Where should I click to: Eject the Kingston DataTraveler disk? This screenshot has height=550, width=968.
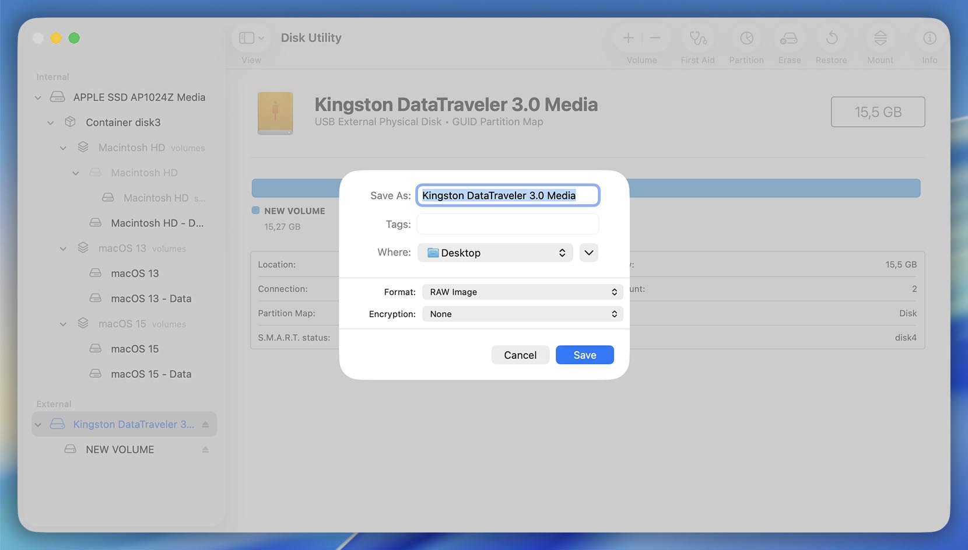pyautogui.click(x=205, y=425)
